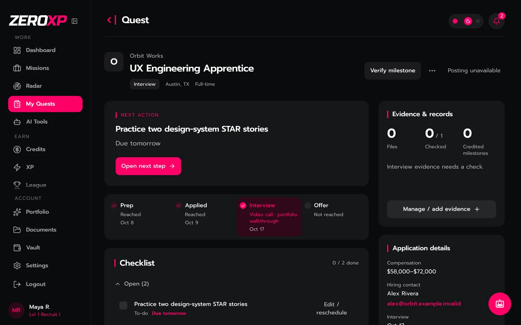521x325 pixels.
Task: Open Documents via its folder icon
Action: [17, 230]
